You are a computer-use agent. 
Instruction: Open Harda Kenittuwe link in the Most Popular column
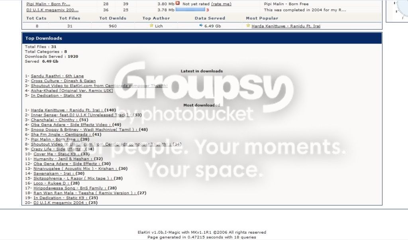[286, 26]
